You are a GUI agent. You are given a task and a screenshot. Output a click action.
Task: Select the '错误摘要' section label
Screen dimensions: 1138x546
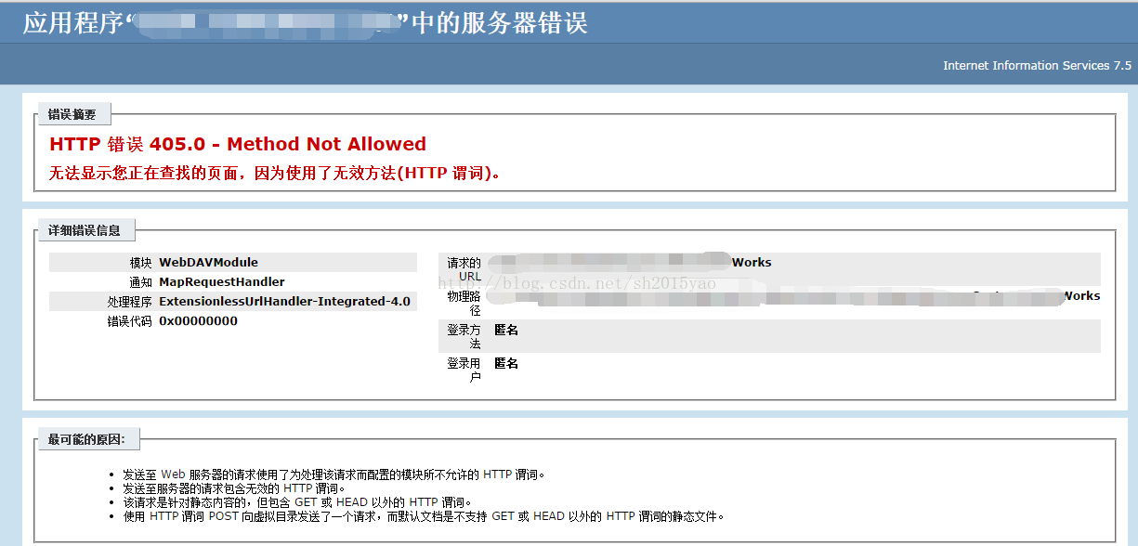pyautogui.click(x=72, y=115)
